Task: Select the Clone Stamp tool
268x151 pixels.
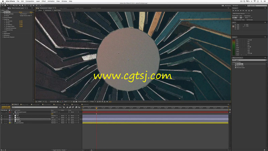Action: click(x=31, y=5)
